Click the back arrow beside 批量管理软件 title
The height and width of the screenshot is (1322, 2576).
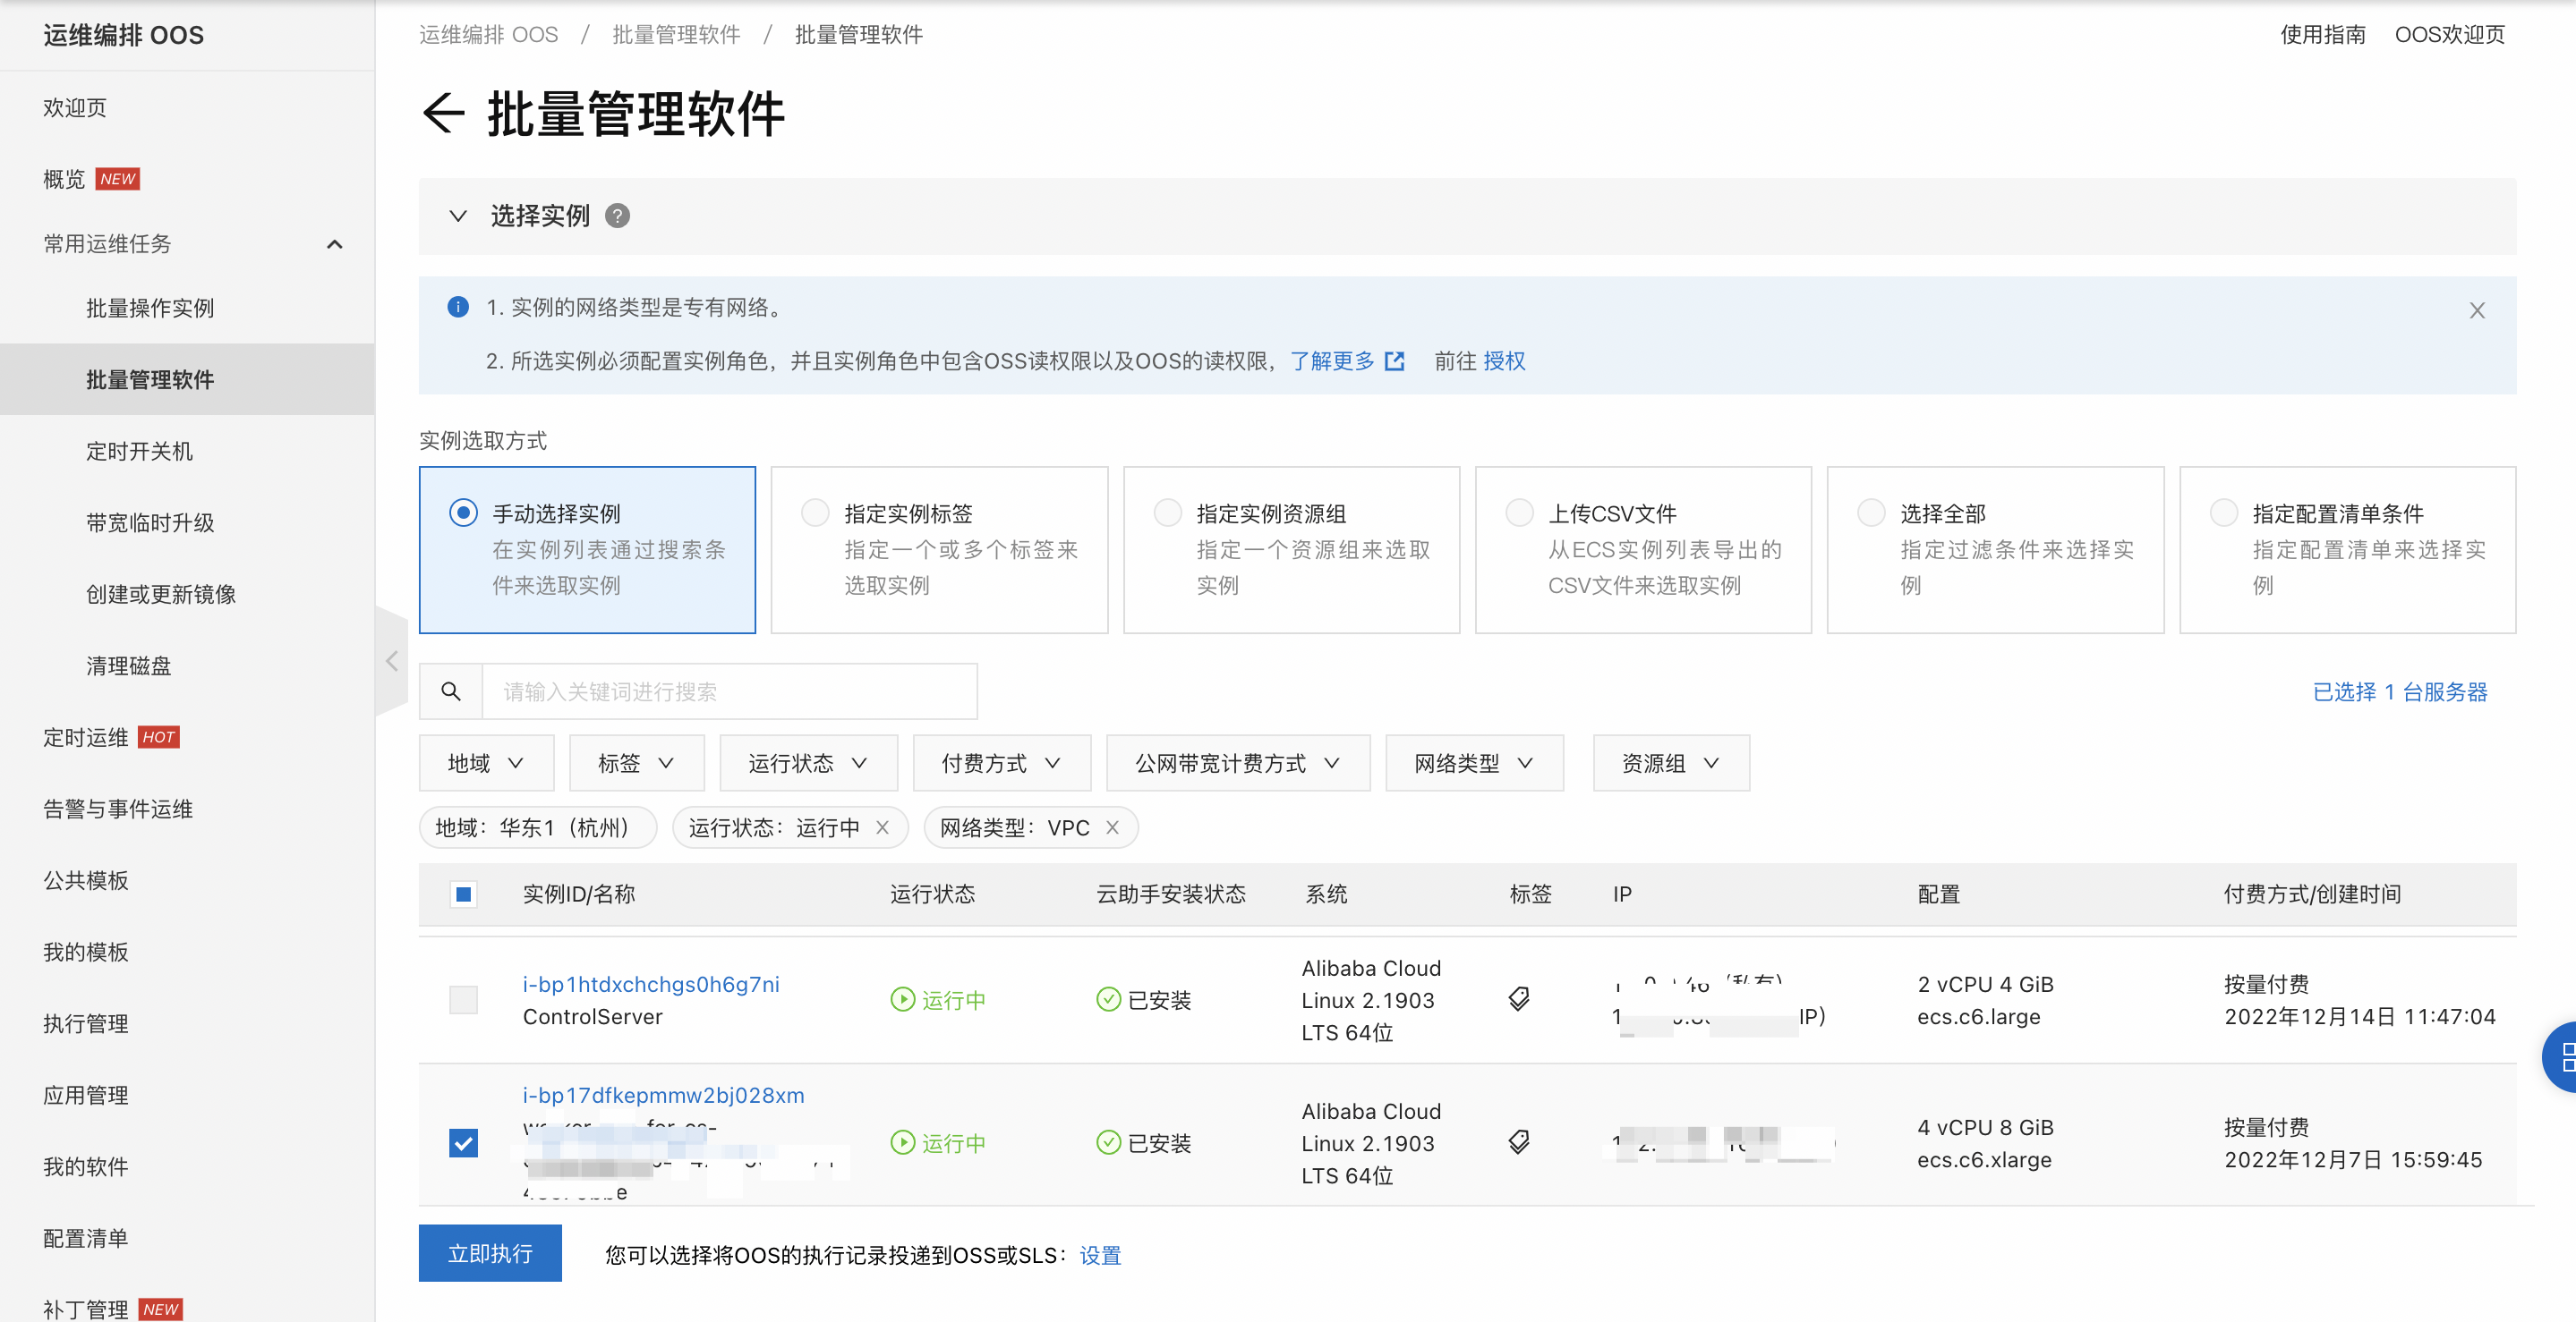tap(444, 113)
